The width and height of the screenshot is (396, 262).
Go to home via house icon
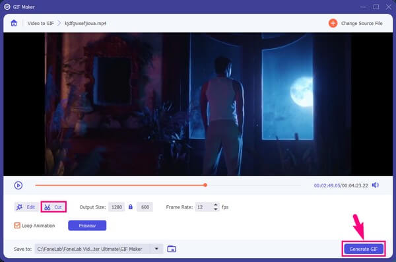pos(14,23)
